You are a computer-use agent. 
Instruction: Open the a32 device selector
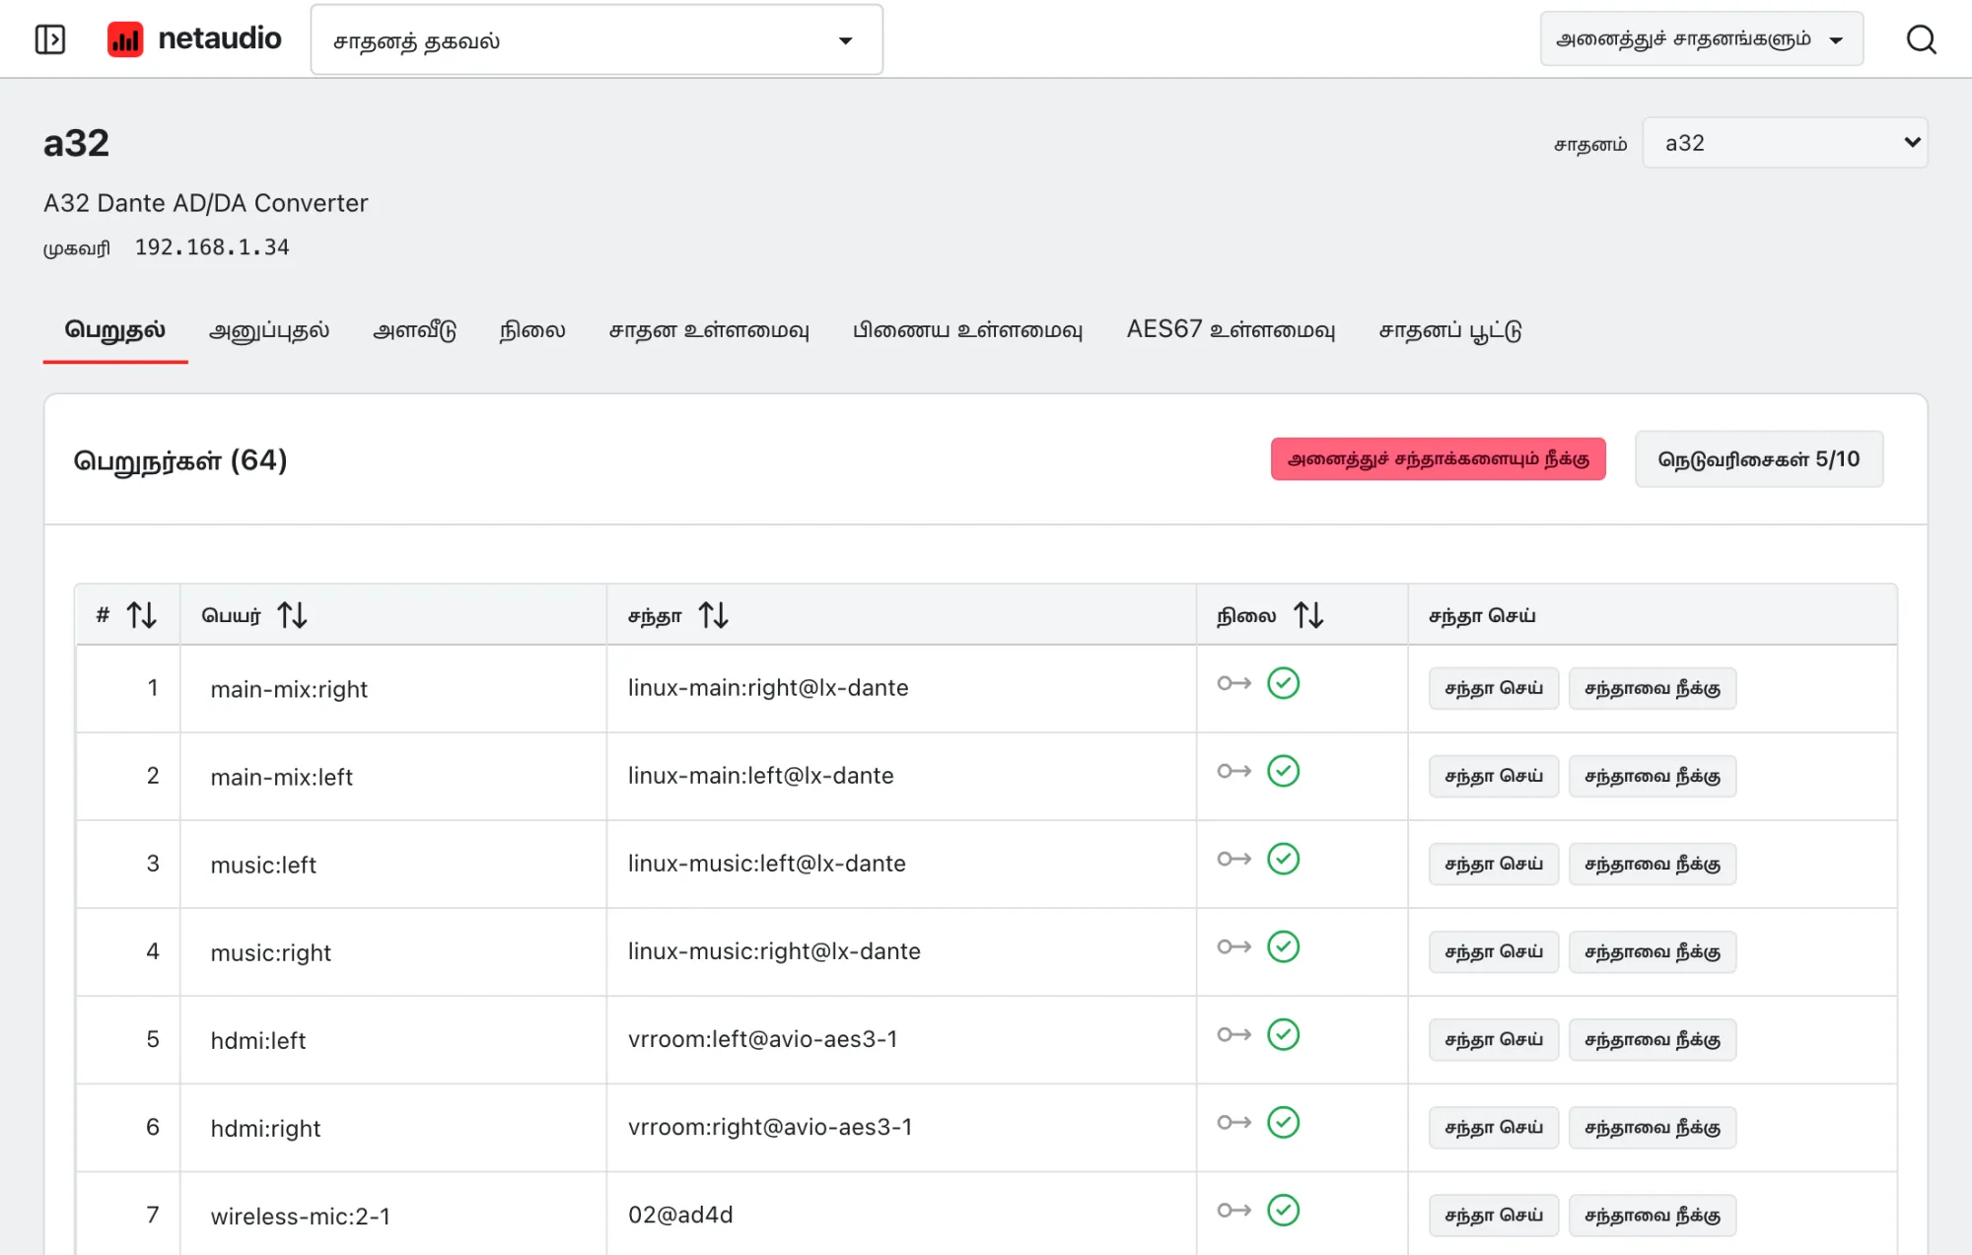tap(1785, 143)
